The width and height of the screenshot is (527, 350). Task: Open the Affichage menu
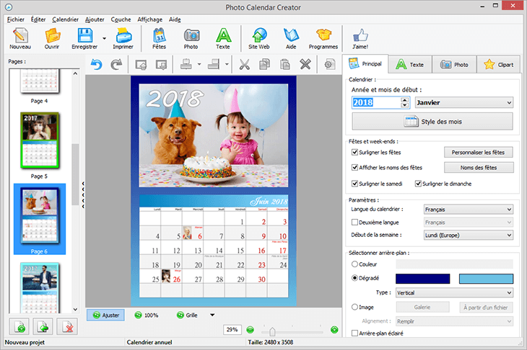coord(150,19)
